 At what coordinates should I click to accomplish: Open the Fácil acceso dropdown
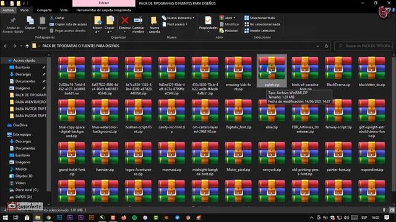(174, 25)
